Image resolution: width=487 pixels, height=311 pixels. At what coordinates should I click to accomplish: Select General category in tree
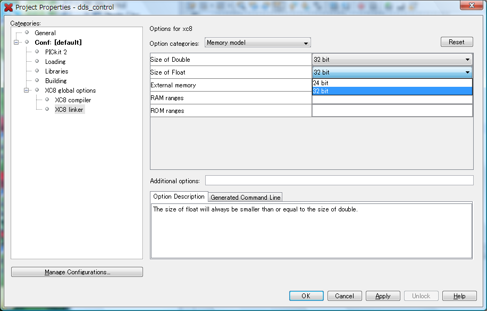coord(45,33)
